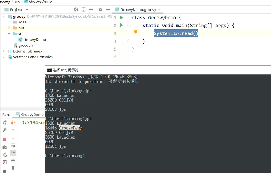Screen dimensions: 271x173
Task: Click the print console output icon
Action: tap(13, 160)
